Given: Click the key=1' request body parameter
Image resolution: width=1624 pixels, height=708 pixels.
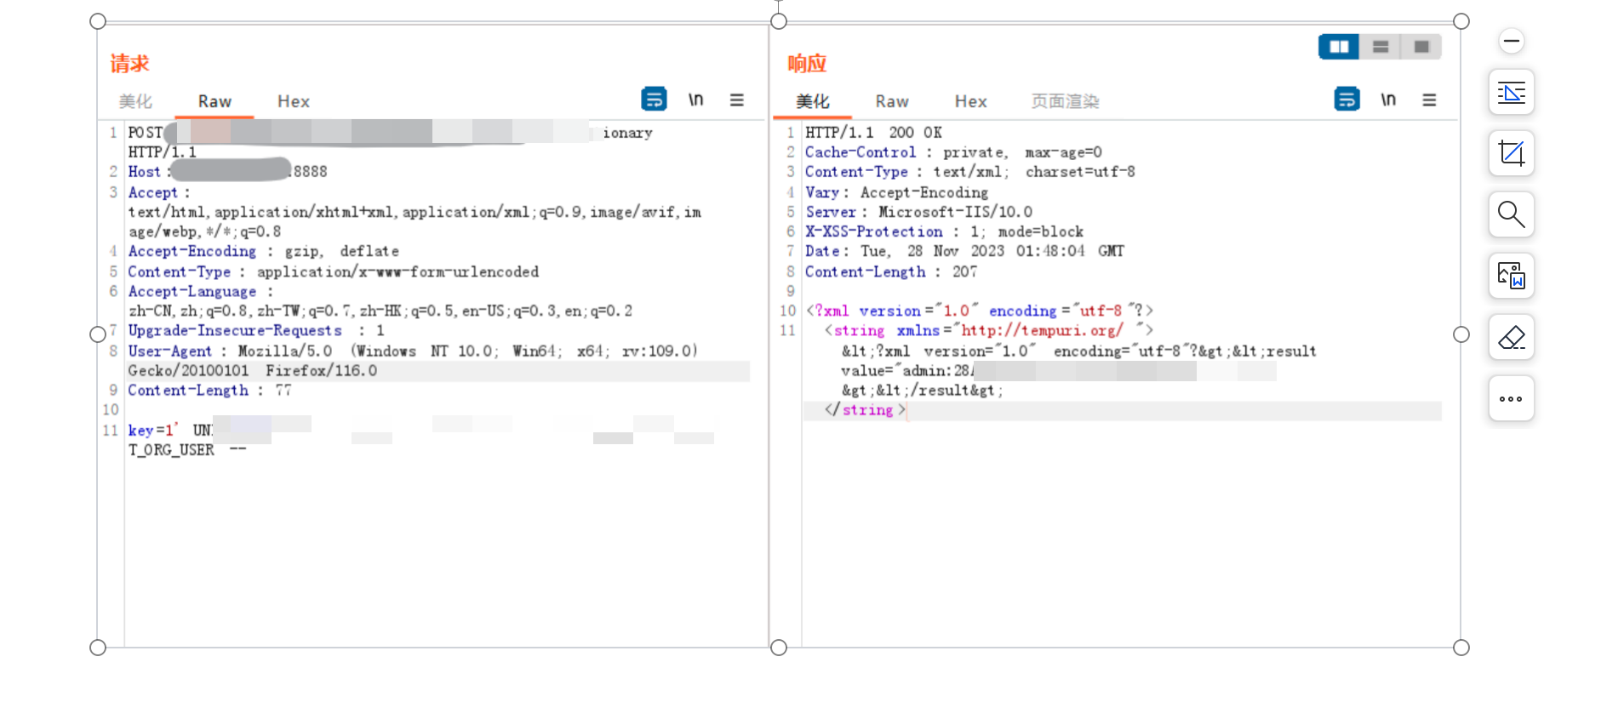Looking at the screenshot, I should coord(153,430).
